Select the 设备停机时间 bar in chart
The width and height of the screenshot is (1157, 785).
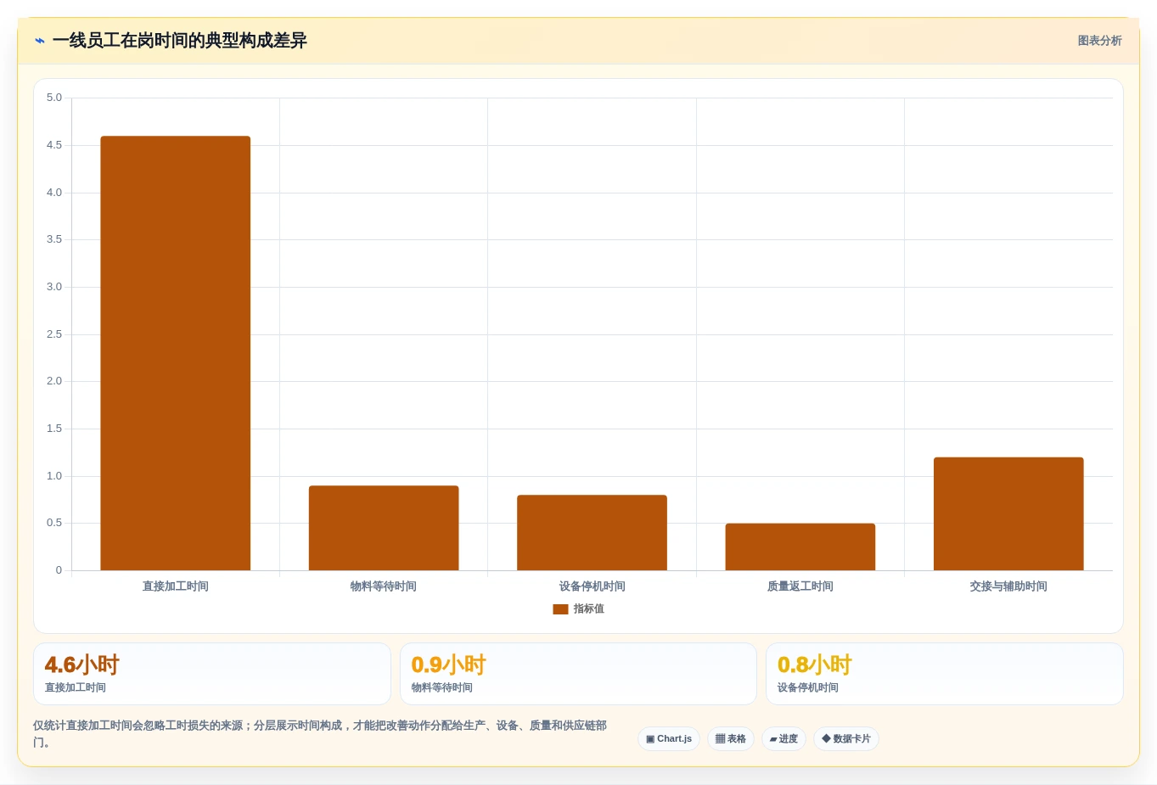[592, 533]
